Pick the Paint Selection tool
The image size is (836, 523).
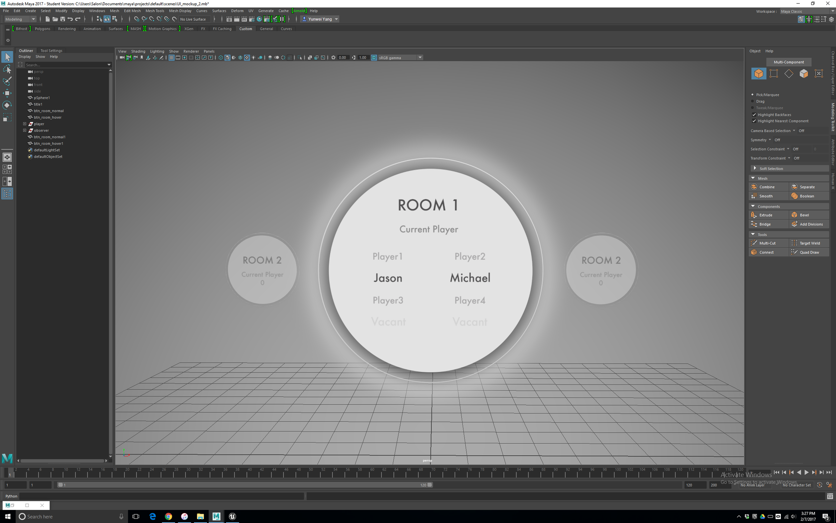7,81
